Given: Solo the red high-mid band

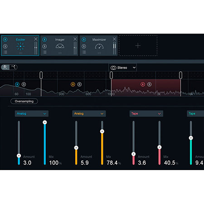Looking at the screenshot, I should (149, 84).
